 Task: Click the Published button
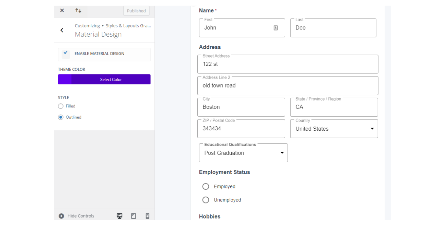click(136, 11)
